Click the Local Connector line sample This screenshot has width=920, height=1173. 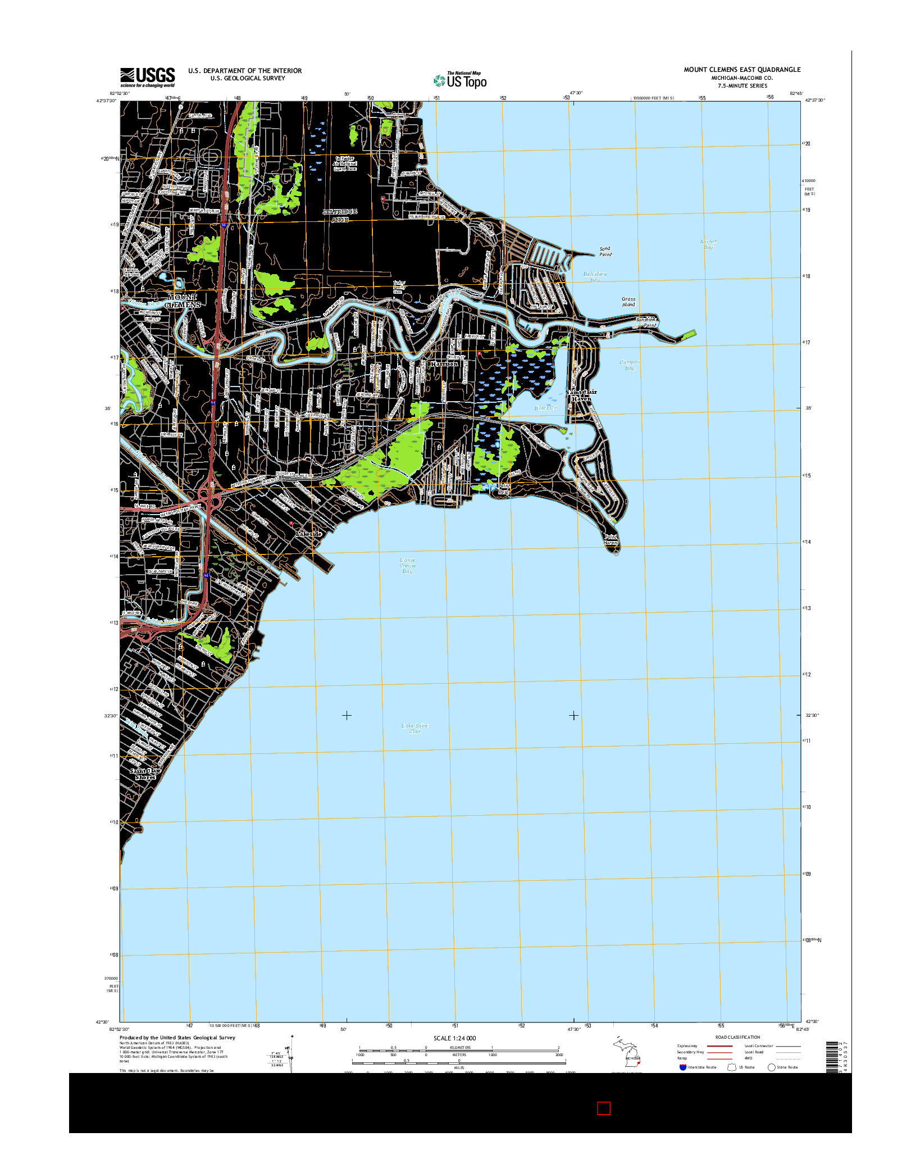pyautogui.click(x=788, y=1045)
